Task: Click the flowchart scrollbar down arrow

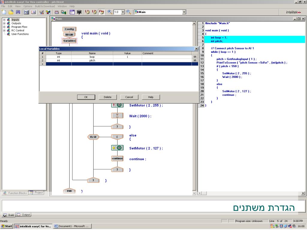Action: coord(194,193)
